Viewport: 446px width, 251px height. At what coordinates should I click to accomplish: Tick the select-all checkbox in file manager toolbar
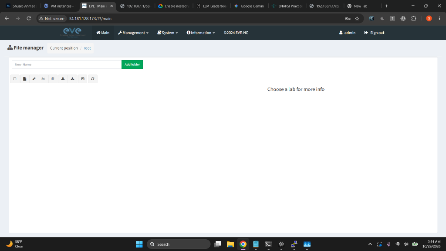tap(15, 79)
